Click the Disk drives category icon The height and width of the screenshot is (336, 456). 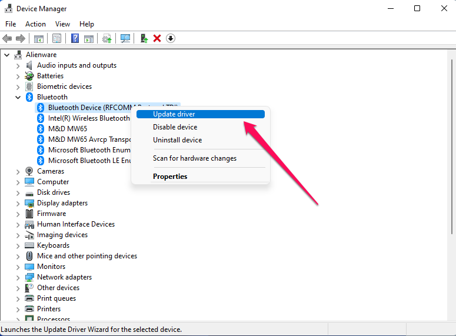pos(29,193)
